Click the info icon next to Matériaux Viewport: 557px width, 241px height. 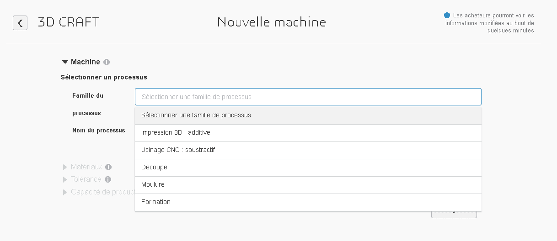108,167
